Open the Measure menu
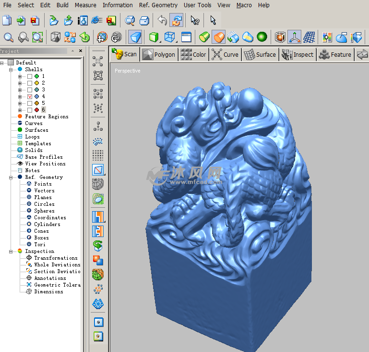Viewport: 369px width, 352px height. coord(85,5)
